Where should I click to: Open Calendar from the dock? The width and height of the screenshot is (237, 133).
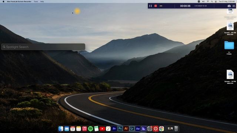73,129
